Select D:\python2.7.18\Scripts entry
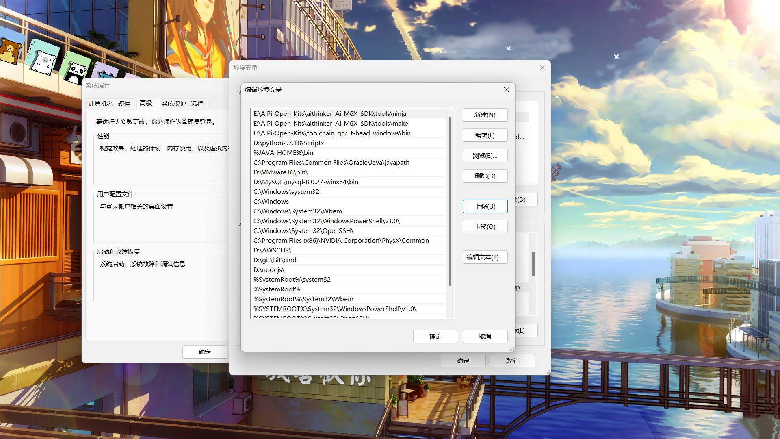The width and height of the screenshot is (780, 439). 349,143
